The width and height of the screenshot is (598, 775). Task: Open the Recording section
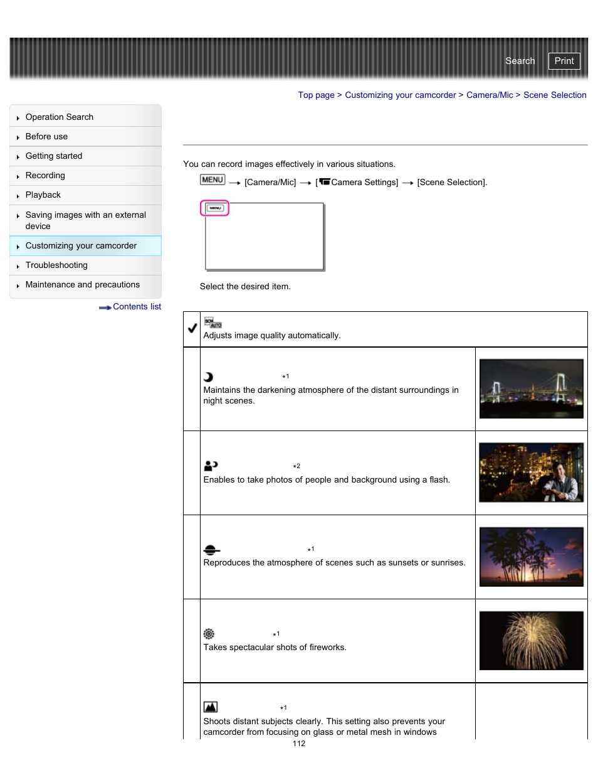[x=45, y=175]
